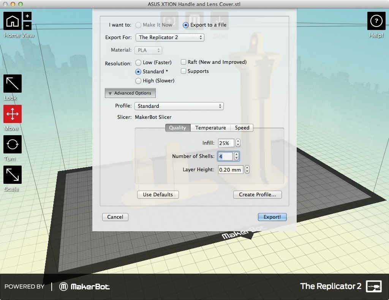The height and width of the screenshot is (300, 389).
Task: Click the Replicator 2 printer icon
Action: 374,286
